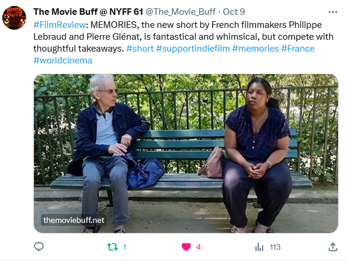Viewport: 347px width, 265px height.
Task: Open The Movie Buff profile avatar
Action: [x=14, y=18]
